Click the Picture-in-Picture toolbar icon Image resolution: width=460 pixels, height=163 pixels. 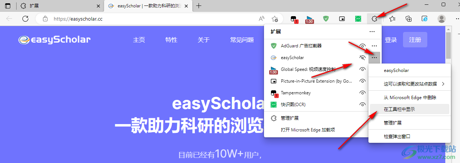[342, 19]
